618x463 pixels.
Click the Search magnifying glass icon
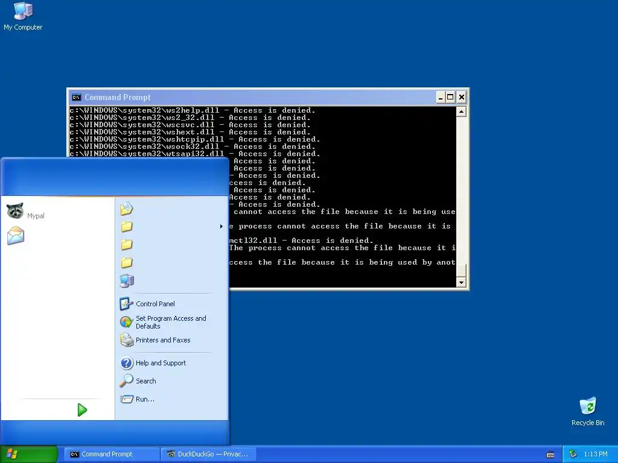point(127,381)
